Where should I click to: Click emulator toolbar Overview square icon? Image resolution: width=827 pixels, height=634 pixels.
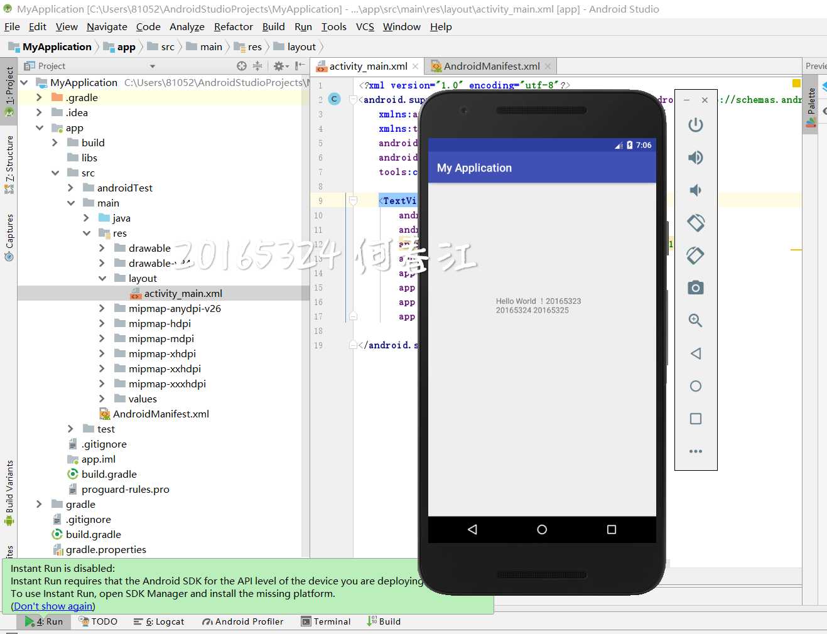(x=695, y=419)
